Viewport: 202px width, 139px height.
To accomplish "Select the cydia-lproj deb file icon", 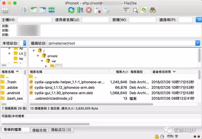I will [31, 87].
